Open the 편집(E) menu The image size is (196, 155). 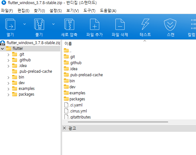(23, 11)
